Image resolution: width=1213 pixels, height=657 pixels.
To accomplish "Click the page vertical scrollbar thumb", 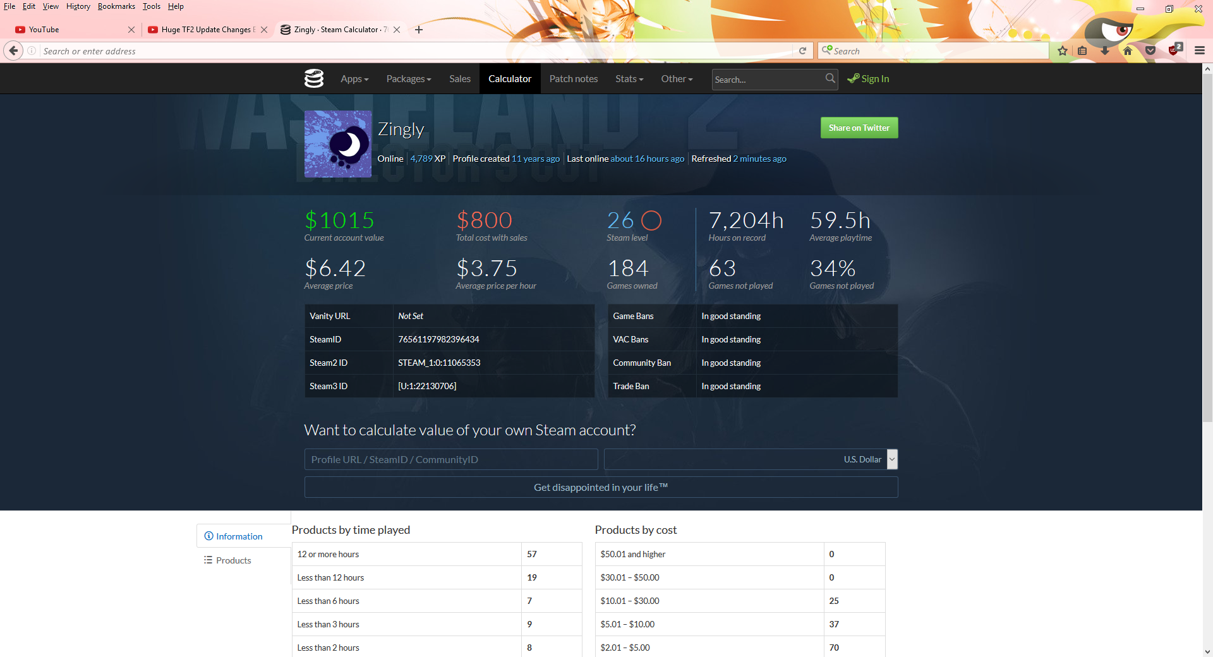I will [1207, 248].
